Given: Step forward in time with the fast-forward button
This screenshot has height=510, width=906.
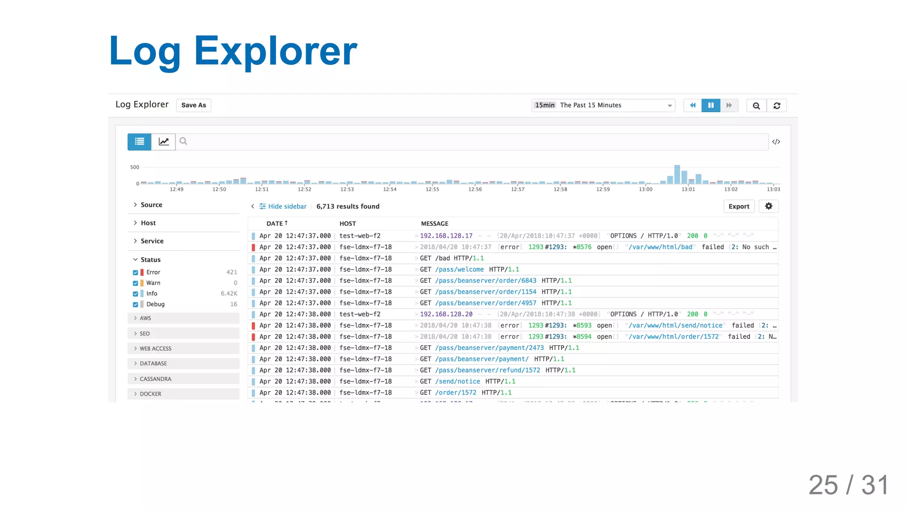Looking at the screenshot, I should [729, 105].
